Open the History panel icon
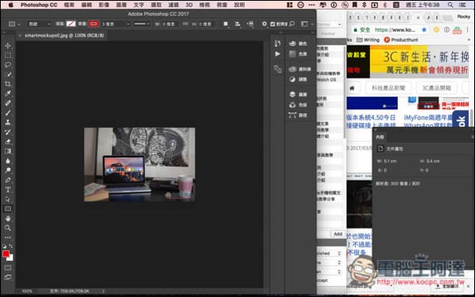 [x=277, y=44]
